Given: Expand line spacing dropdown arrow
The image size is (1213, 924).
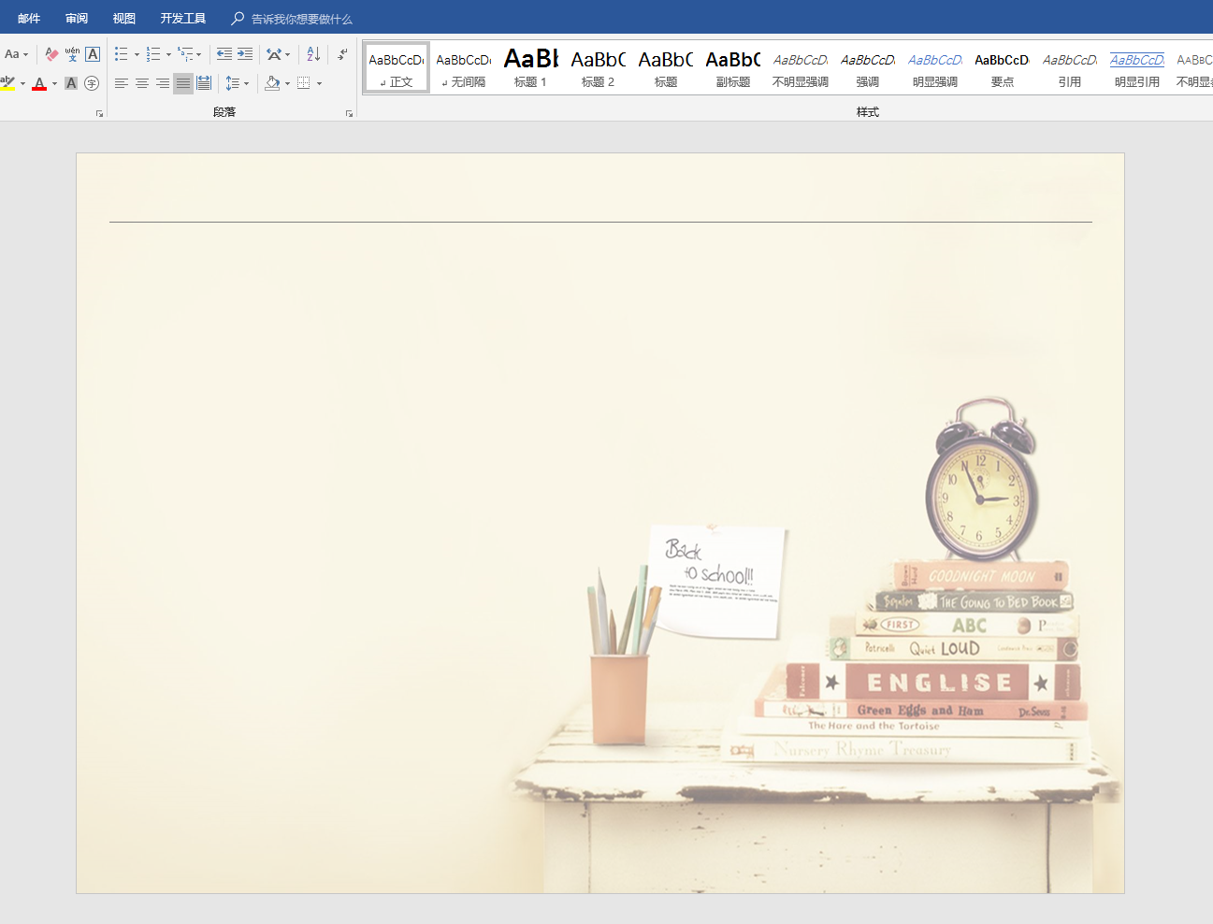Looking at the screenshot, I should coord(247,83).
